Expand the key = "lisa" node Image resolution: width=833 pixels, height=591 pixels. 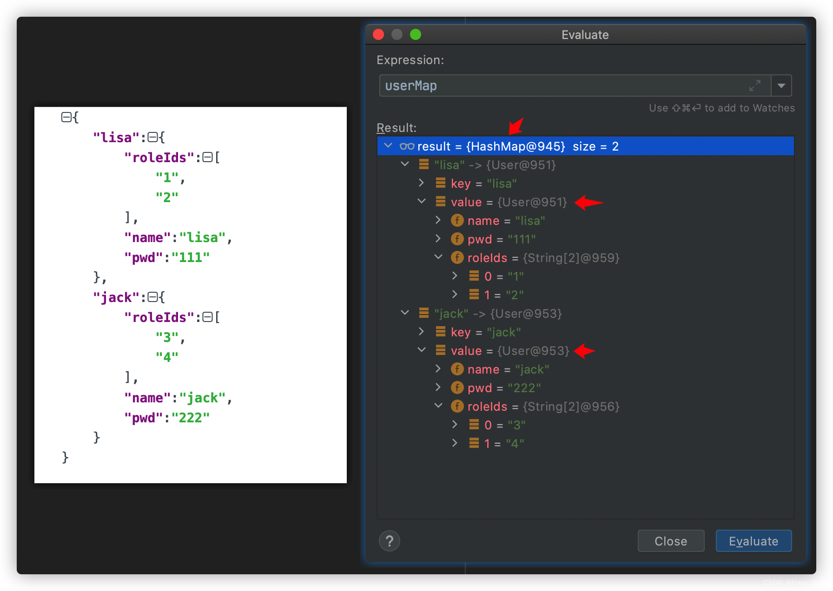click(x=421, y=183)
